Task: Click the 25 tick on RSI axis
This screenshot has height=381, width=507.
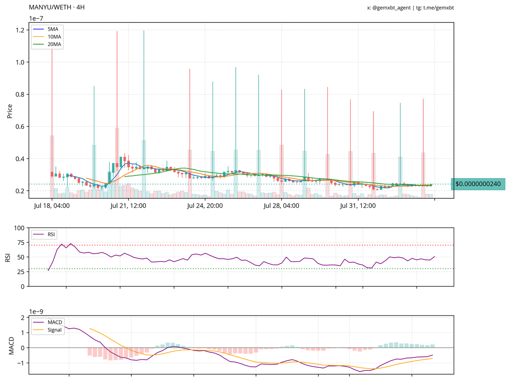Action: tap(21, 272)
